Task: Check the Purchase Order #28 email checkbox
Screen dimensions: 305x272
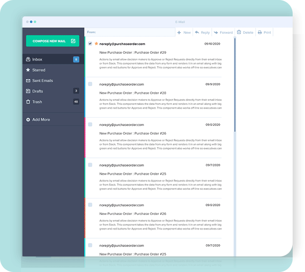Action: 90,84
